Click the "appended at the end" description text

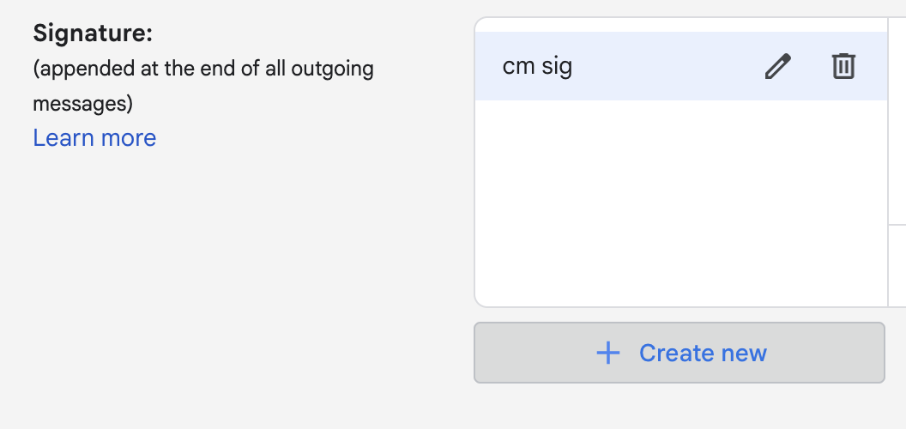coord(202,69)
